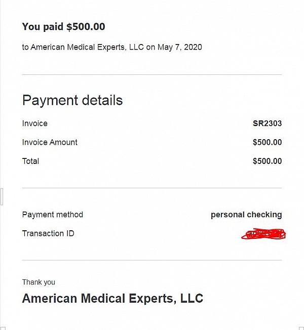Click the 'Thank you' text
Screen dimensions: 304x330
(x=39, y=282)
